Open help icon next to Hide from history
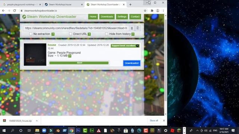The width and height of the screenshot is (239, 134). (133, 34)
